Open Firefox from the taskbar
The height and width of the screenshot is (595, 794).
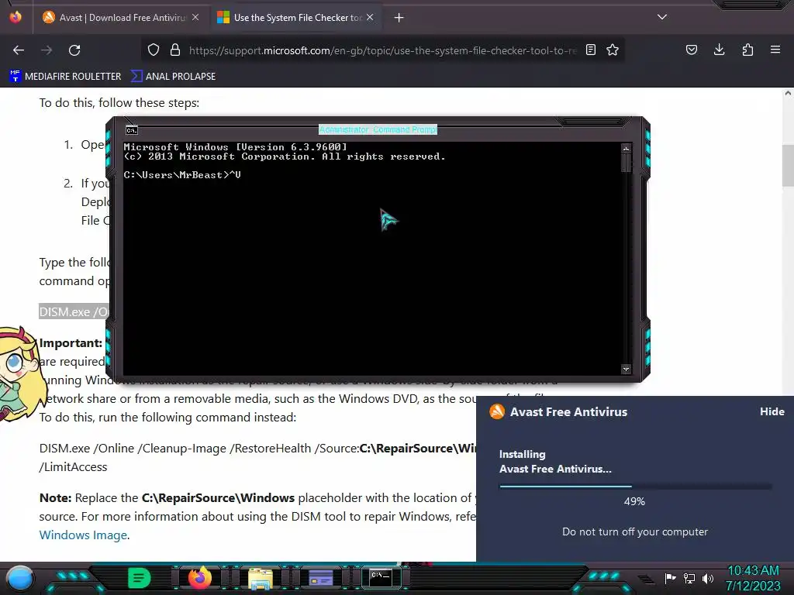(x=199, y=578)
